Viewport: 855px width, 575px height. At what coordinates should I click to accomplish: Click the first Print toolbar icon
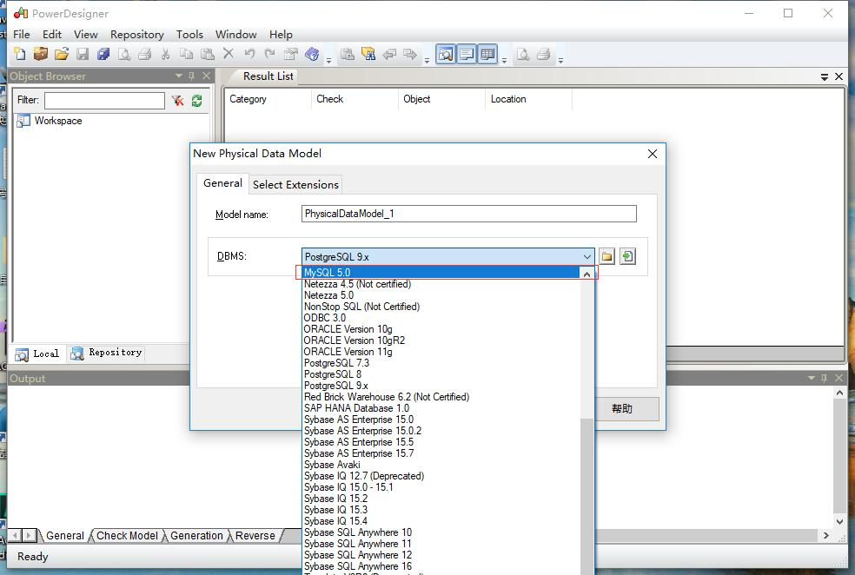coord(144,54)
